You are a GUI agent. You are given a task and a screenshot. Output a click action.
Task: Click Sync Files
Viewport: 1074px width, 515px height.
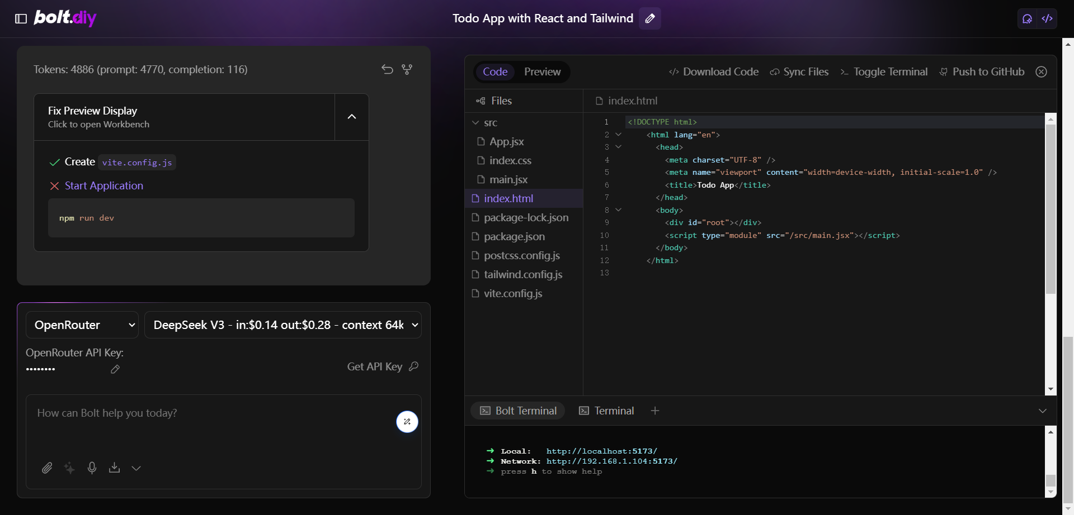pos(799,71)
